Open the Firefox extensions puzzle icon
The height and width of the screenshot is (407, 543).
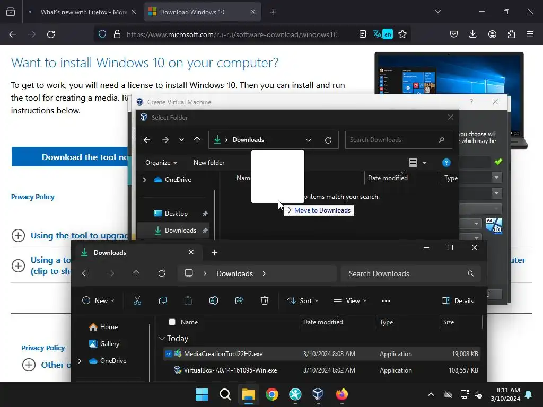pyautogui.click(x=511, y=34)
